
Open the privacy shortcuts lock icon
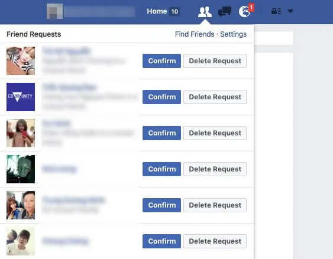(276, 11)
